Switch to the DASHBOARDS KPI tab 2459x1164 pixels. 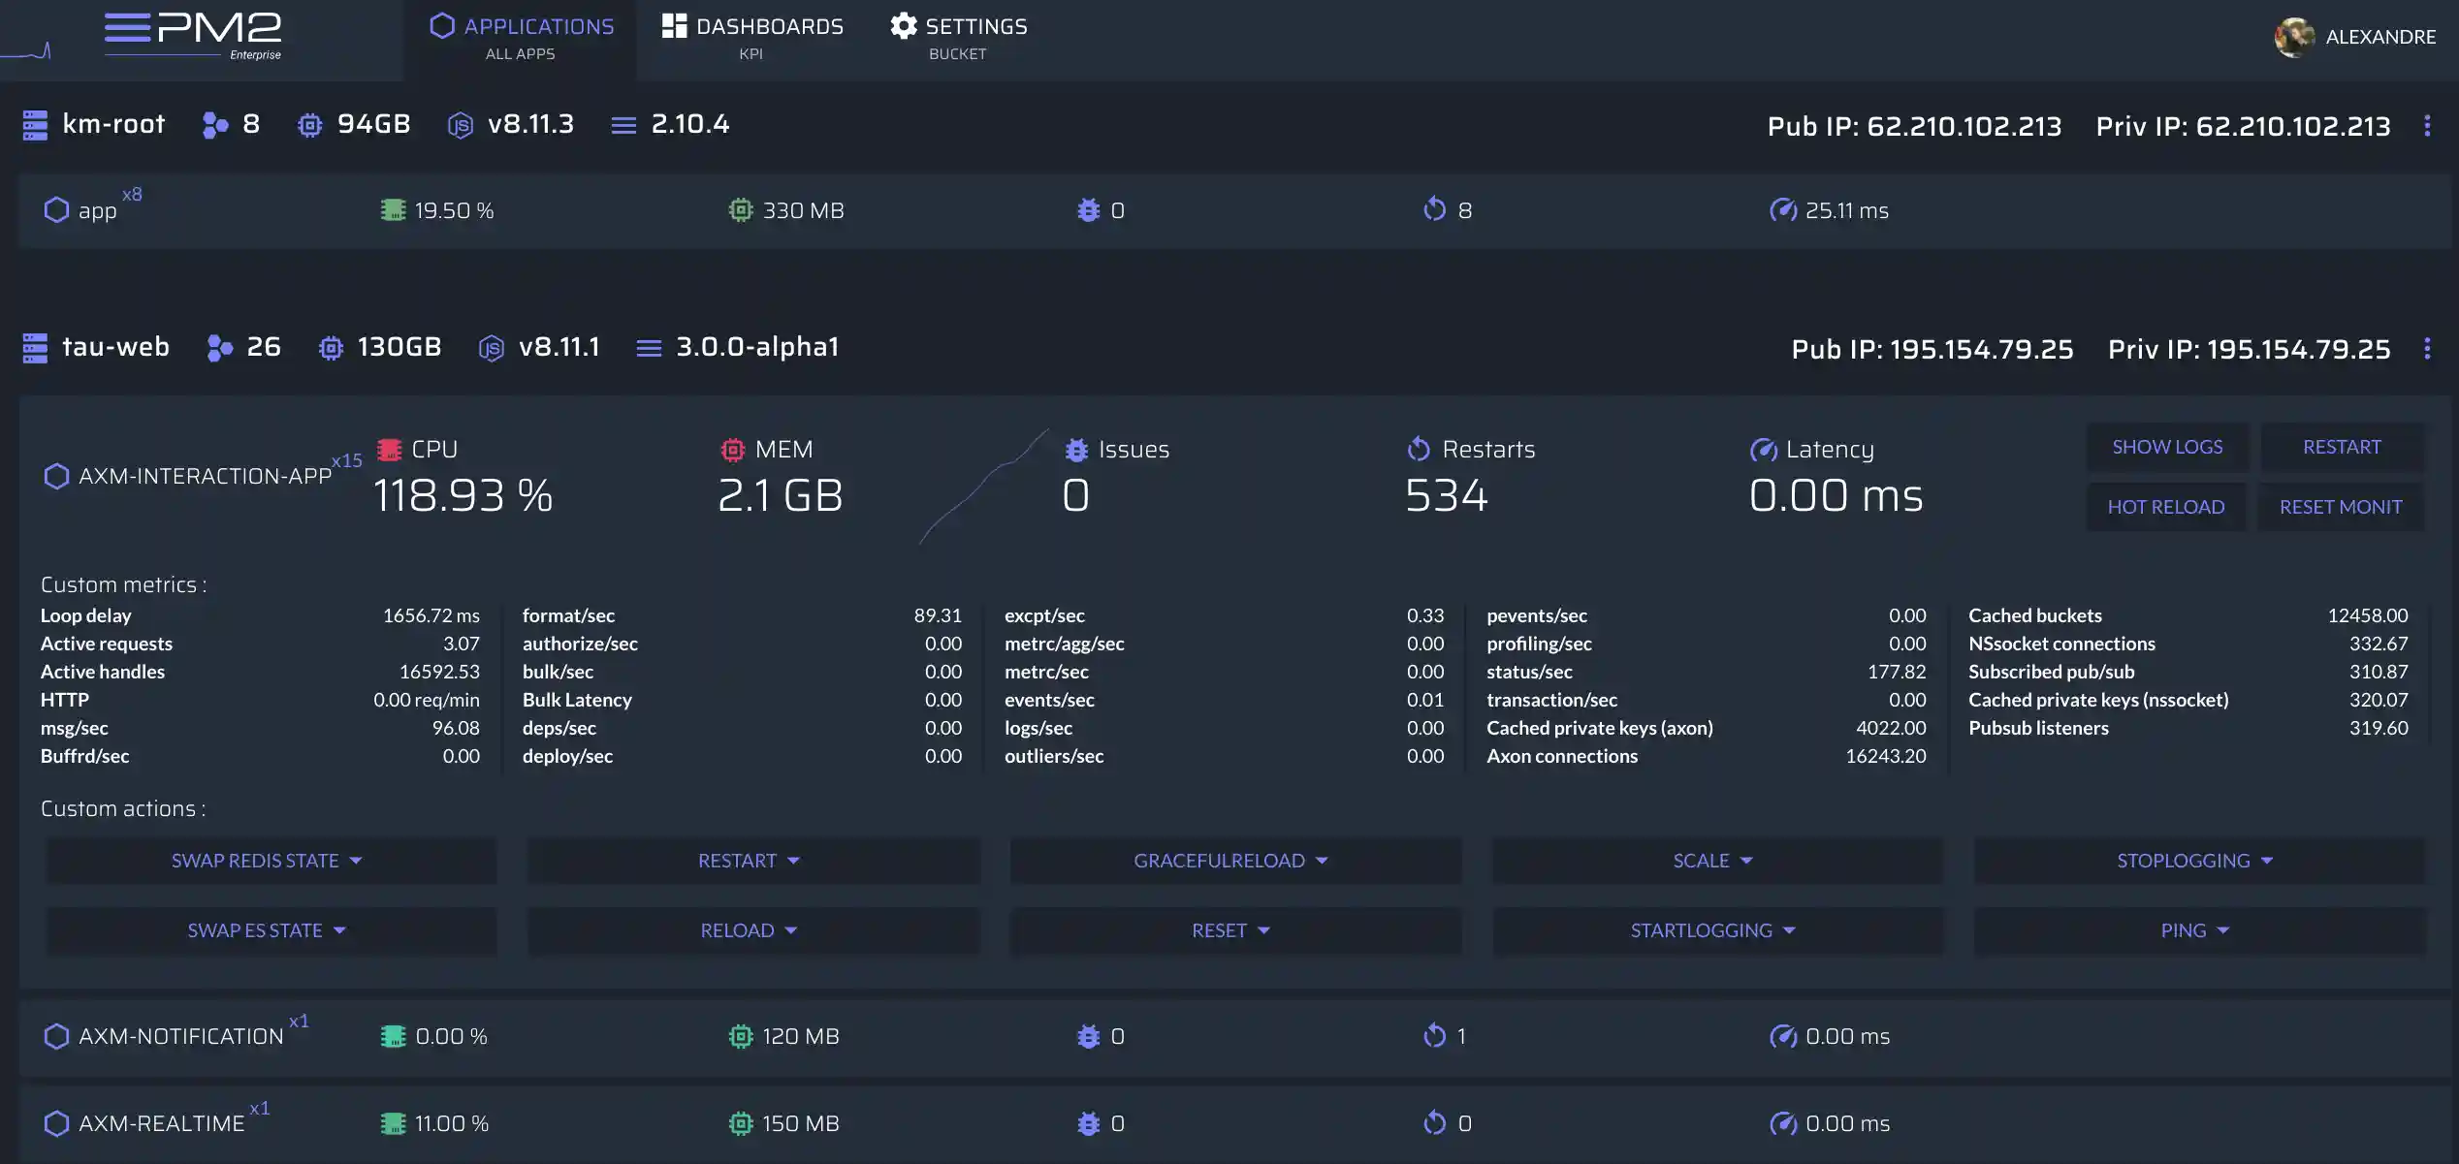[752, 37]
